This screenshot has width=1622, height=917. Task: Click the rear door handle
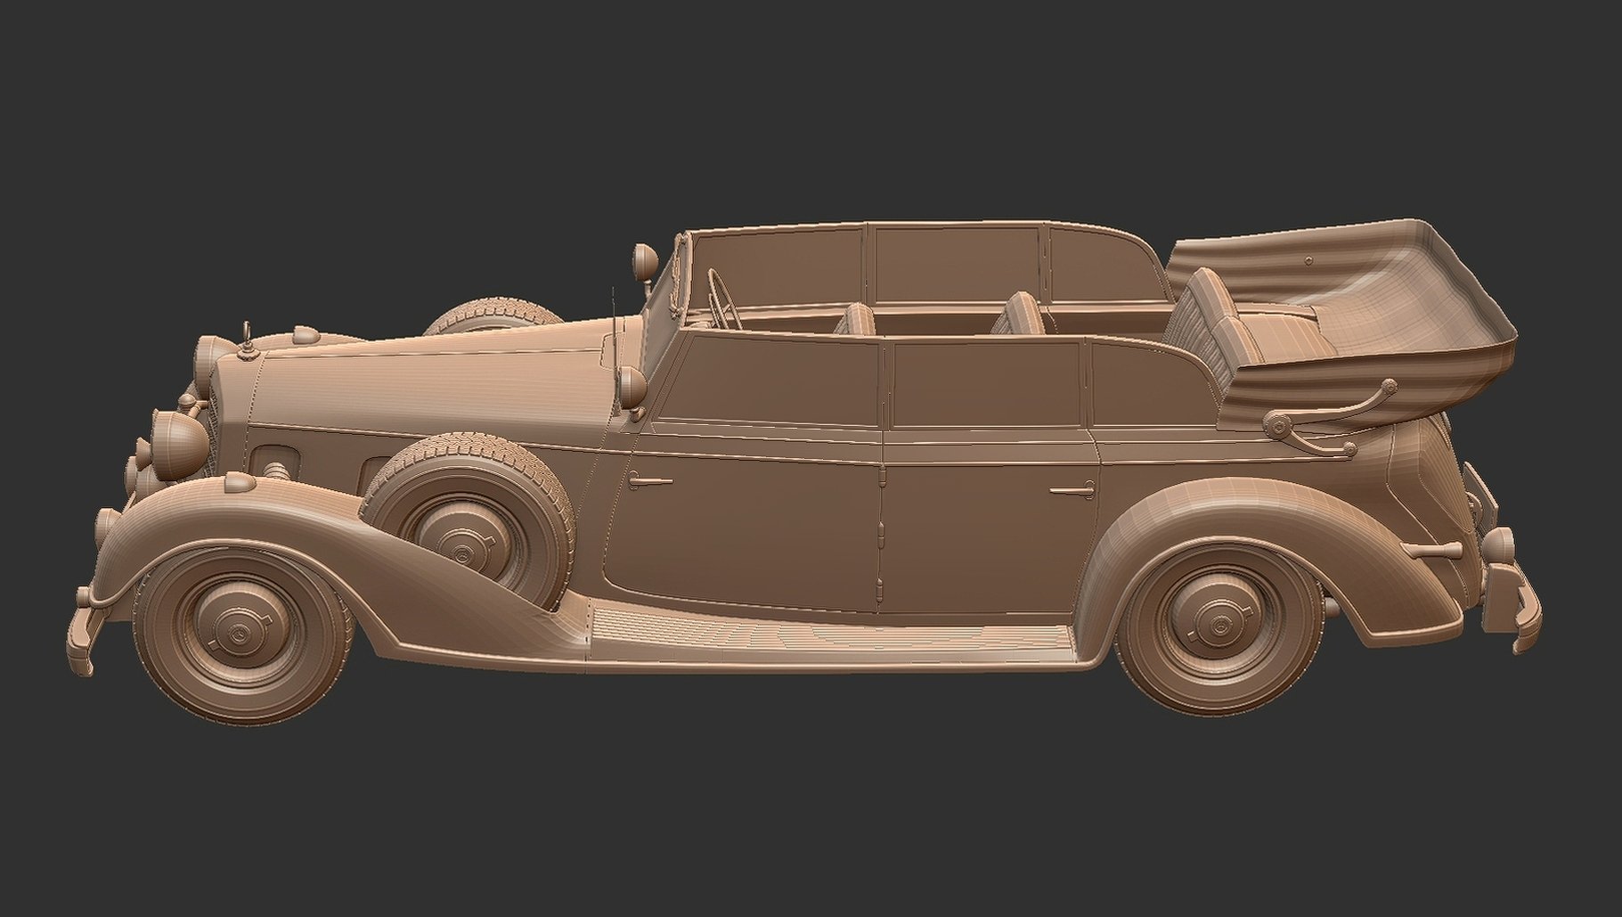(x=1071, y=490)
